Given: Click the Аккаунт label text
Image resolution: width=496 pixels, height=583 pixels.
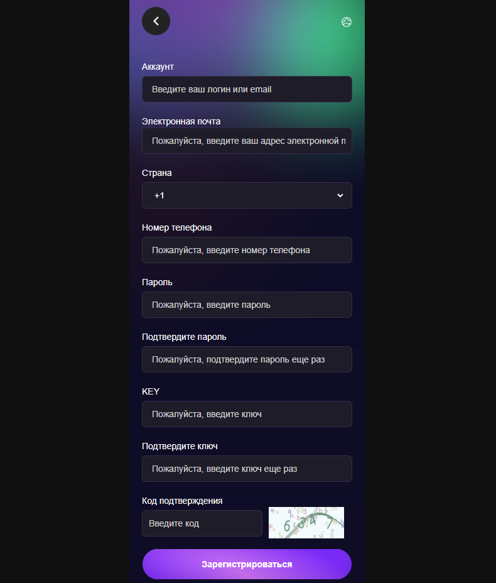Looking at the screenshot, I should point(158,67).
